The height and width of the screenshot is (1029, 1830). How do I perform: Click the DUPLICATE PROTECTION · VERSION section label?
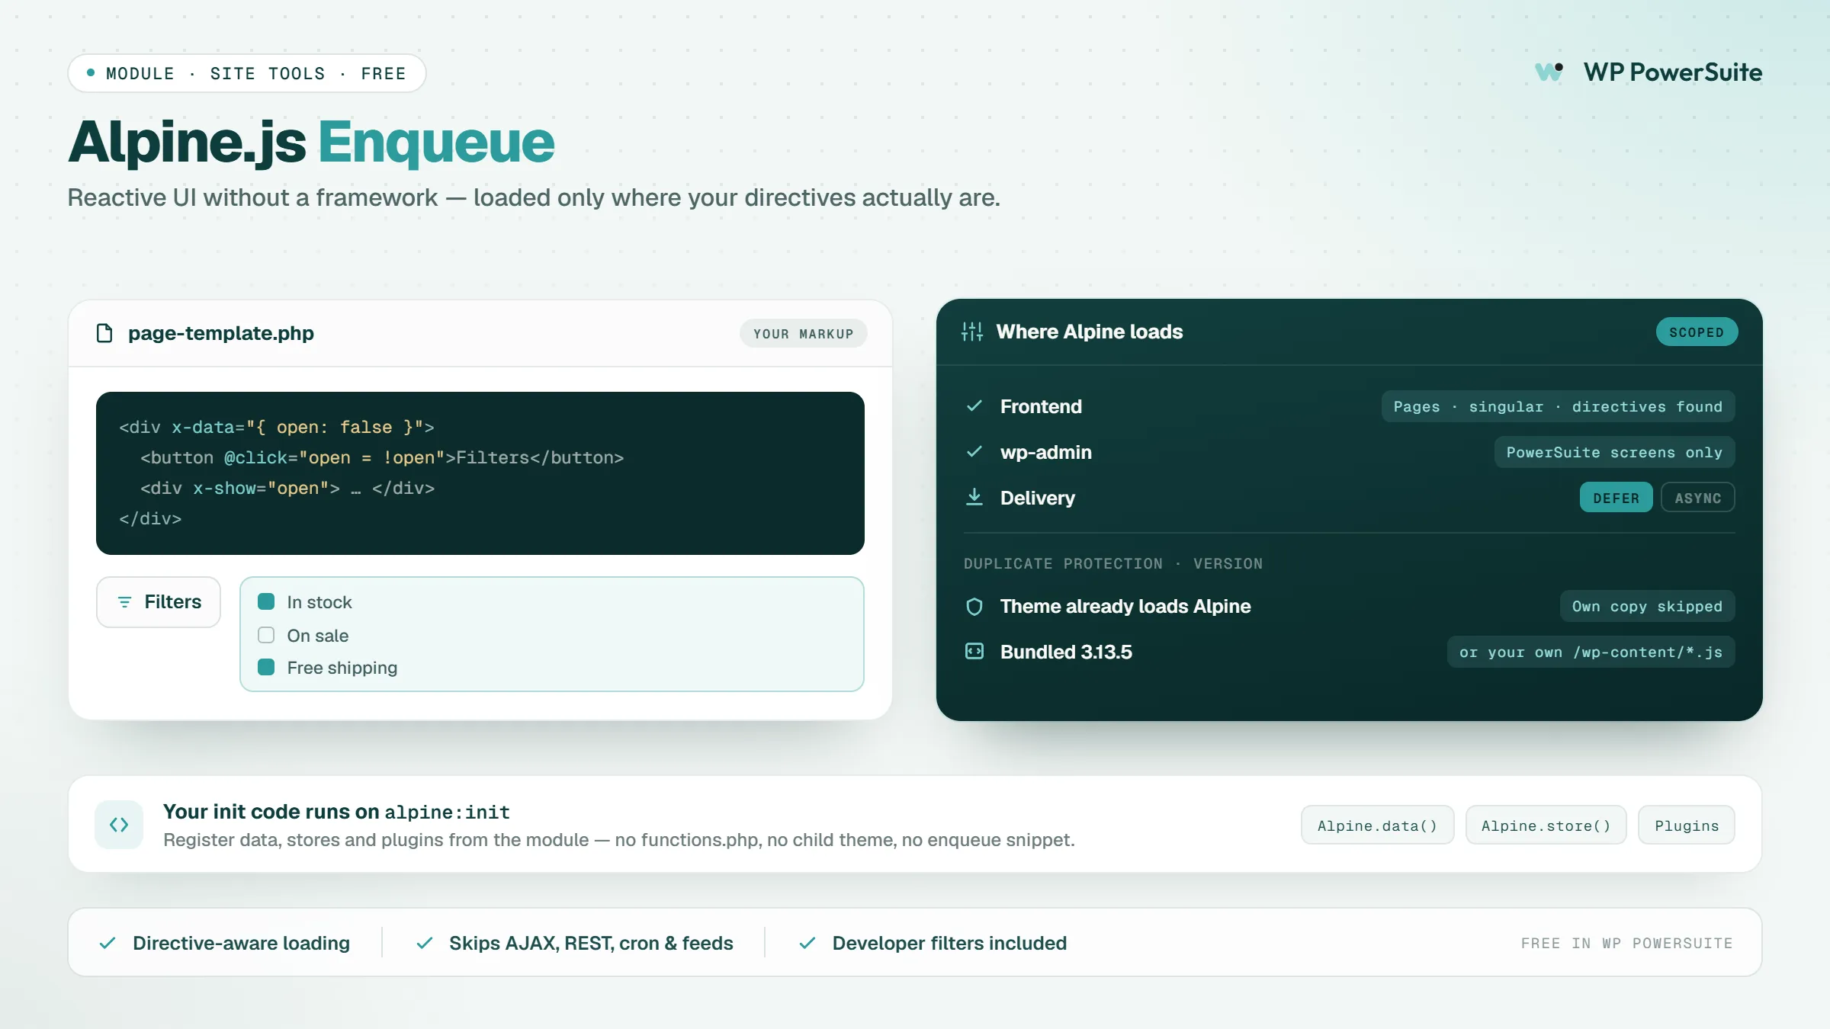(1113, 563)
